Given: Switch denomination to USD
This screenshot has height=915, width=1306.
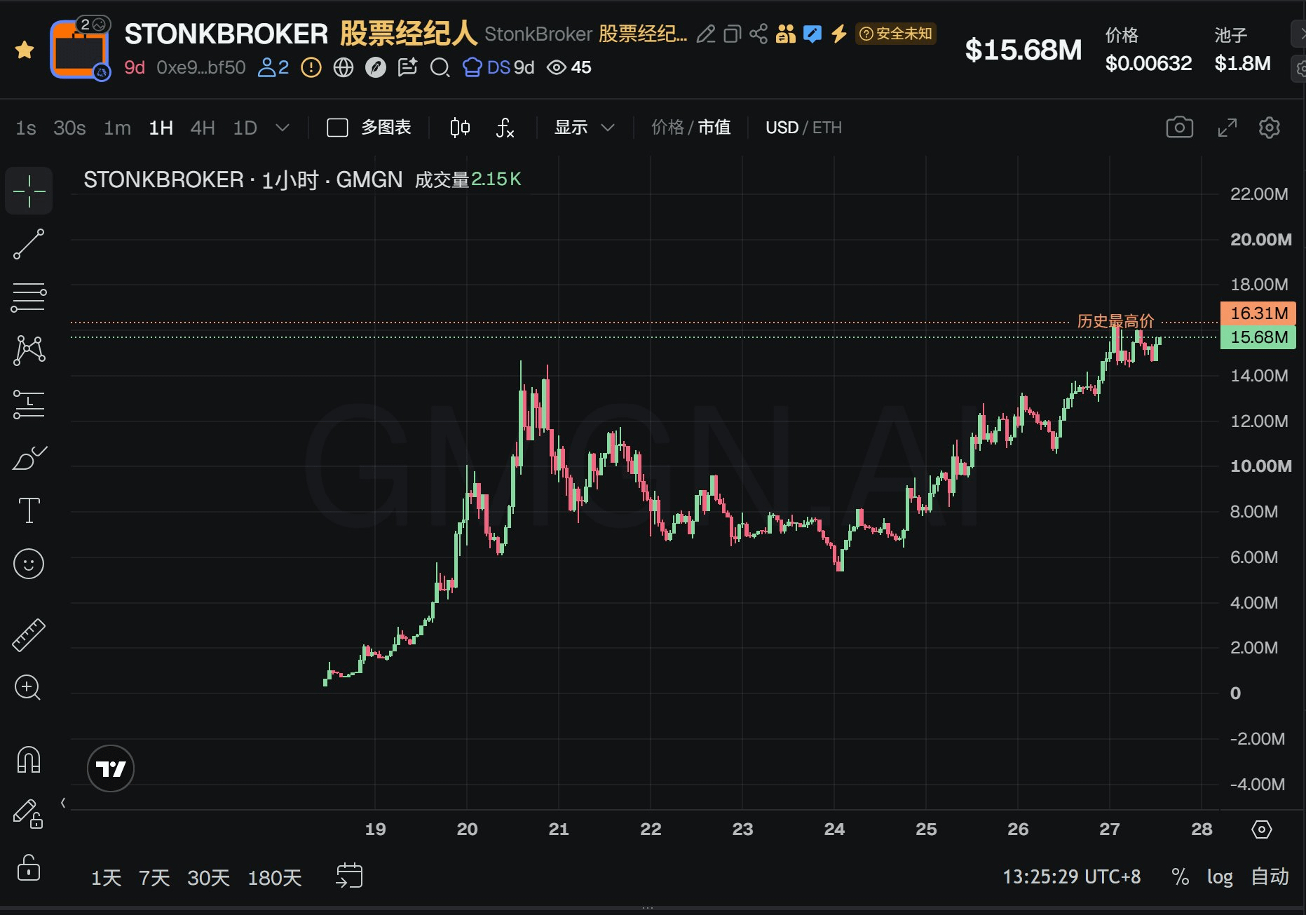Looking at the screenshot, I should click(x=782, y=128).
